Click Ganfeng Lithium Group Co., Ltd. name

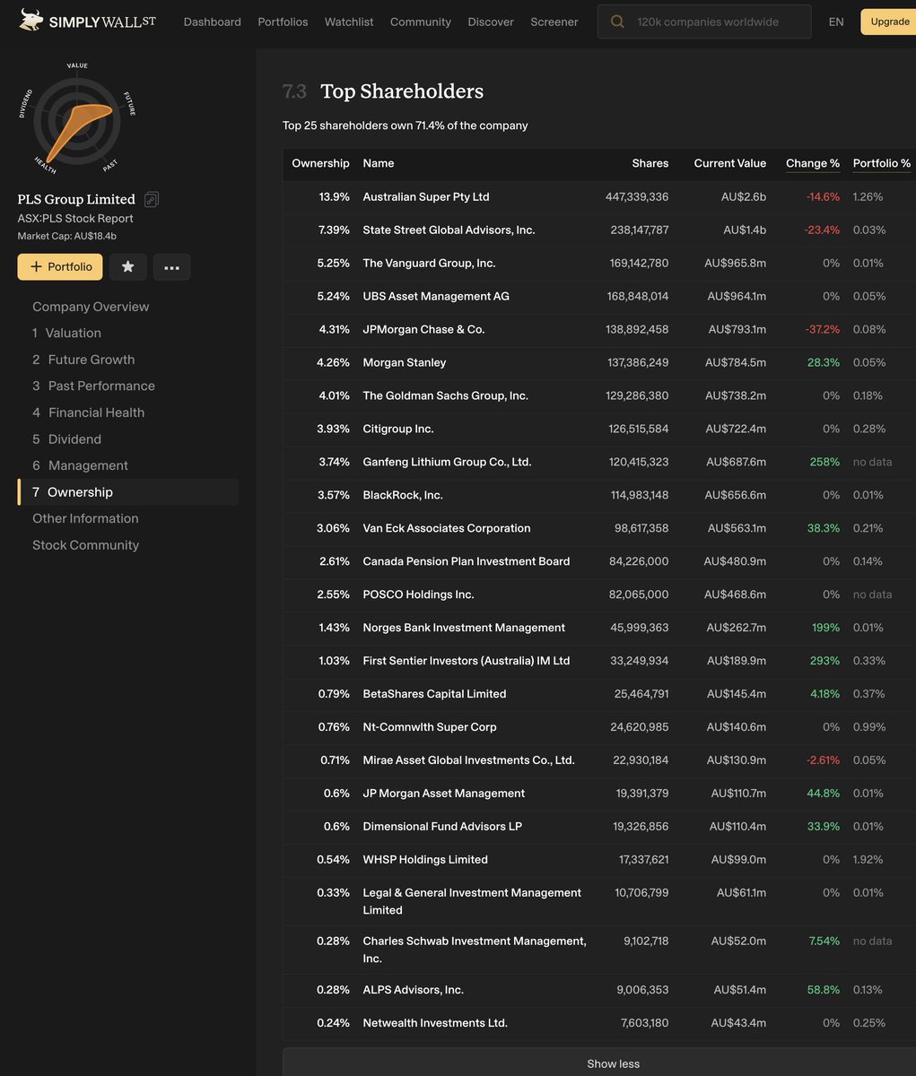447,462
